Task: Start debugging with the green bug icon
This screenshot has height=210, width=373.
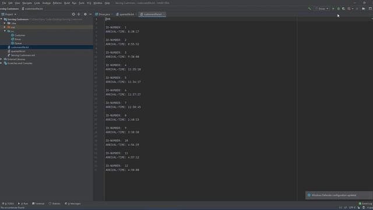Action: (338, 9)
